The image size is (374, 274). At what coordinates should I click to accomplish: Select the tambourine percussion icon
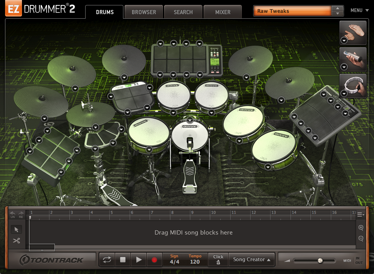click(353, 86)
